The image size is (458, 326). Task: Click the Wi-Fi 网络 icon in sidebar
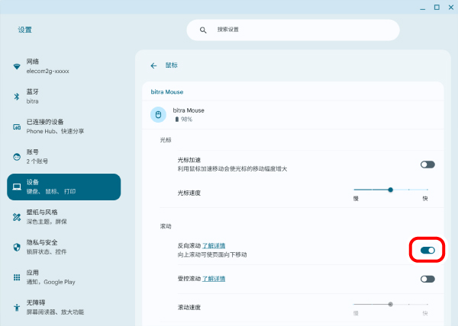17,66
